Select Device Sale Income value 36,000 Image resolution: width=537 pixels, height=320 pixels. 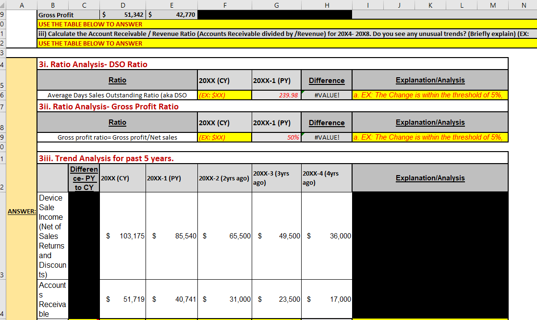tap(327, 236)
